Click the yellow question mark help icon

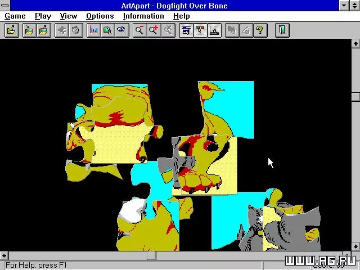tap(260, 30)
